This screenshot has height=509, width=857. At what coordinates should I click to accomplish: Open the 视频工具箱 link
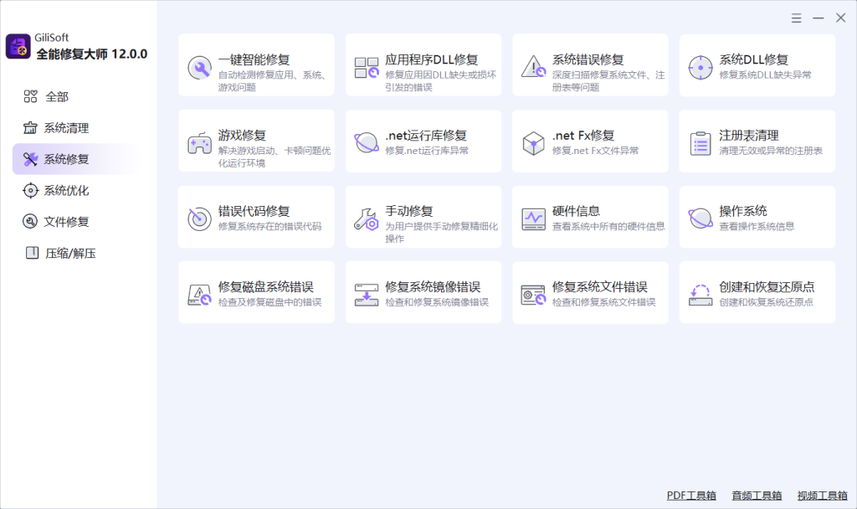(822, 496)
